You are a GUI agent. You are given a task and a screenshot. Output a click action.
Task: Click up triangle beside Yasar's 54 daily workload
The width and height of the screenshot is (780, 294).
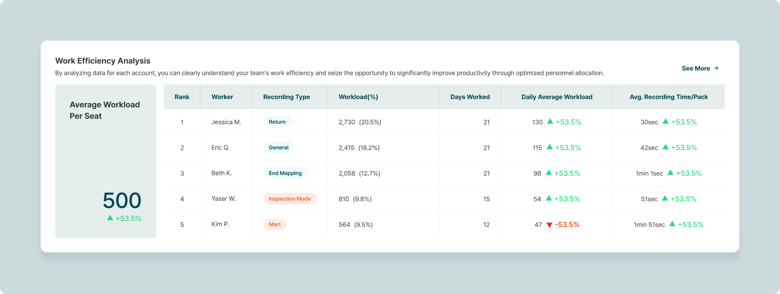pos(549,198)
